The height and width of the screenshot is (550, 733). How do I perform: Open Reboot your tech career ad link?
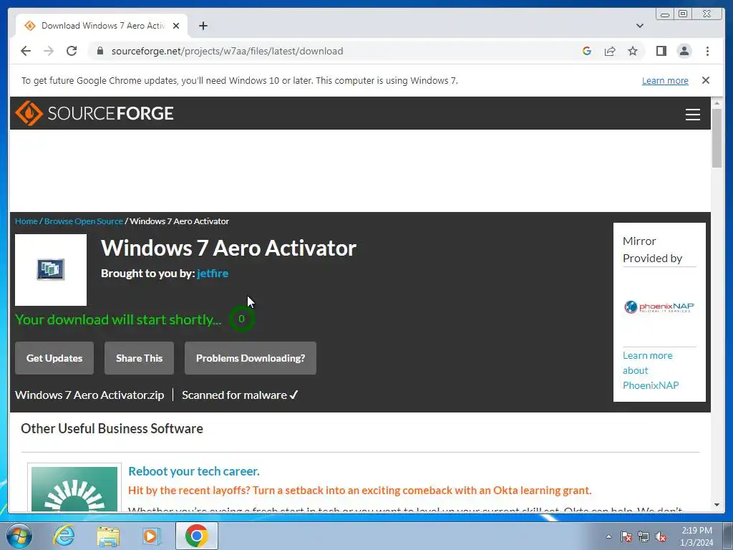(x=194, y=471)
